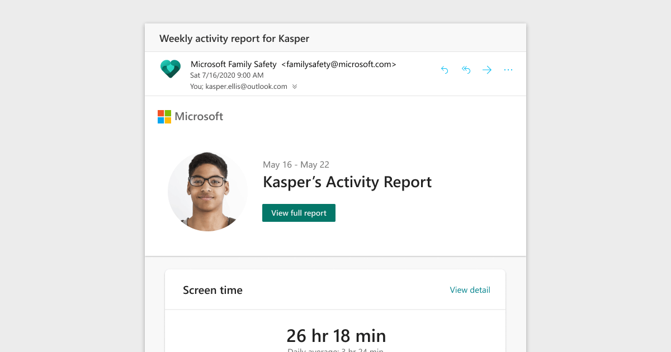
Task: Select the Microsoft logo in the email body
Action: click(x=190, y=116)
